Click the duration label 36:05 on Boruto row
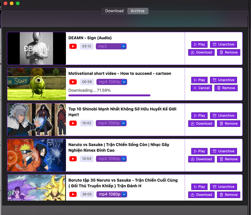Image resolution: width=251 pixels, height=215 pixels. [87, 194]
